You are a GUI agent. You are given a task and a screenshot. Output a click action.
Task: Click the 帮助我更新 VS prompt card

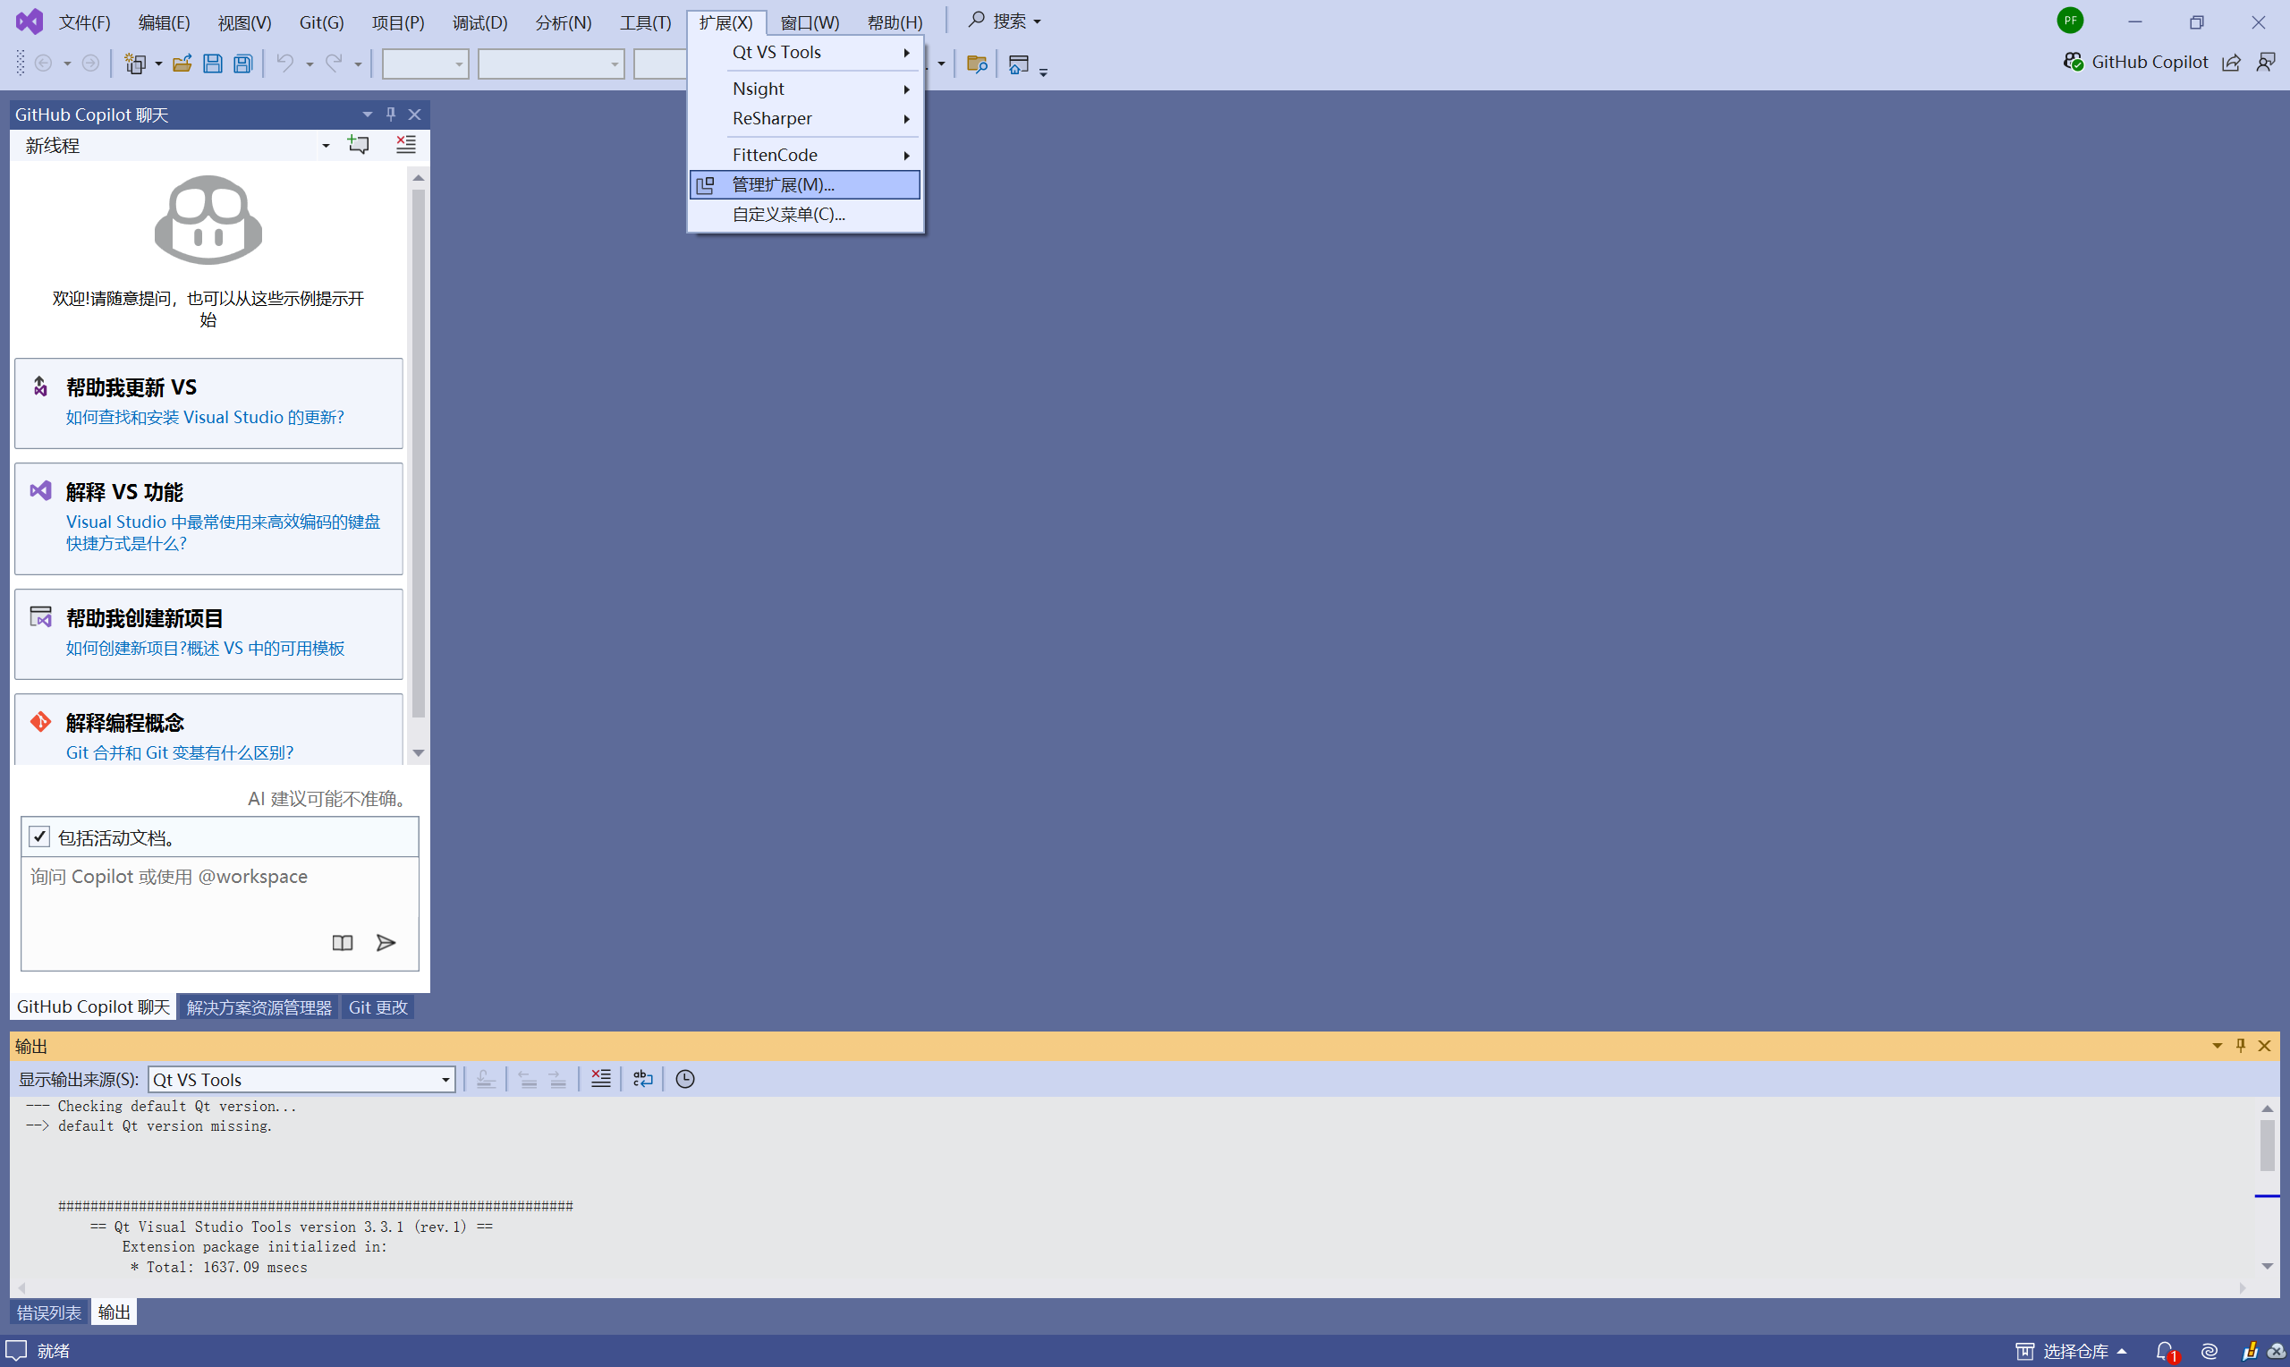click(x=208, y=403)
